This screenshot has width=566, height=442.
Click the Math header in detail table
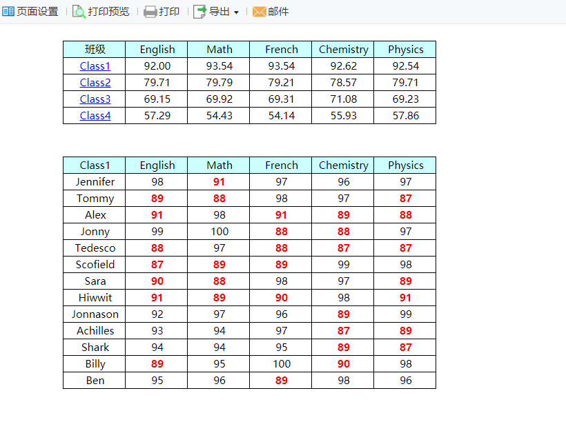[x=218, y=165]
